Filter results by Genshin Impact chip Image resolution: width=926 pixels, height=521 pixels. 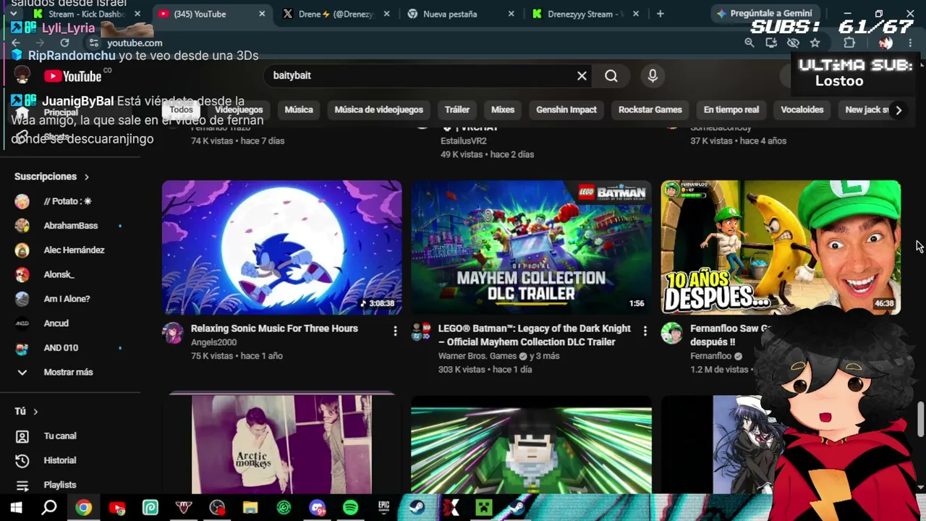(566, 110)
